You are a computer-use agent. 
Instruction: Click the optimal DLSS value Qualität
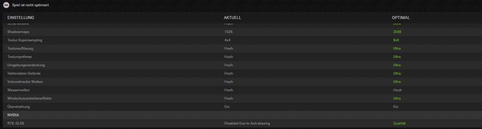(x=399, y=123)
